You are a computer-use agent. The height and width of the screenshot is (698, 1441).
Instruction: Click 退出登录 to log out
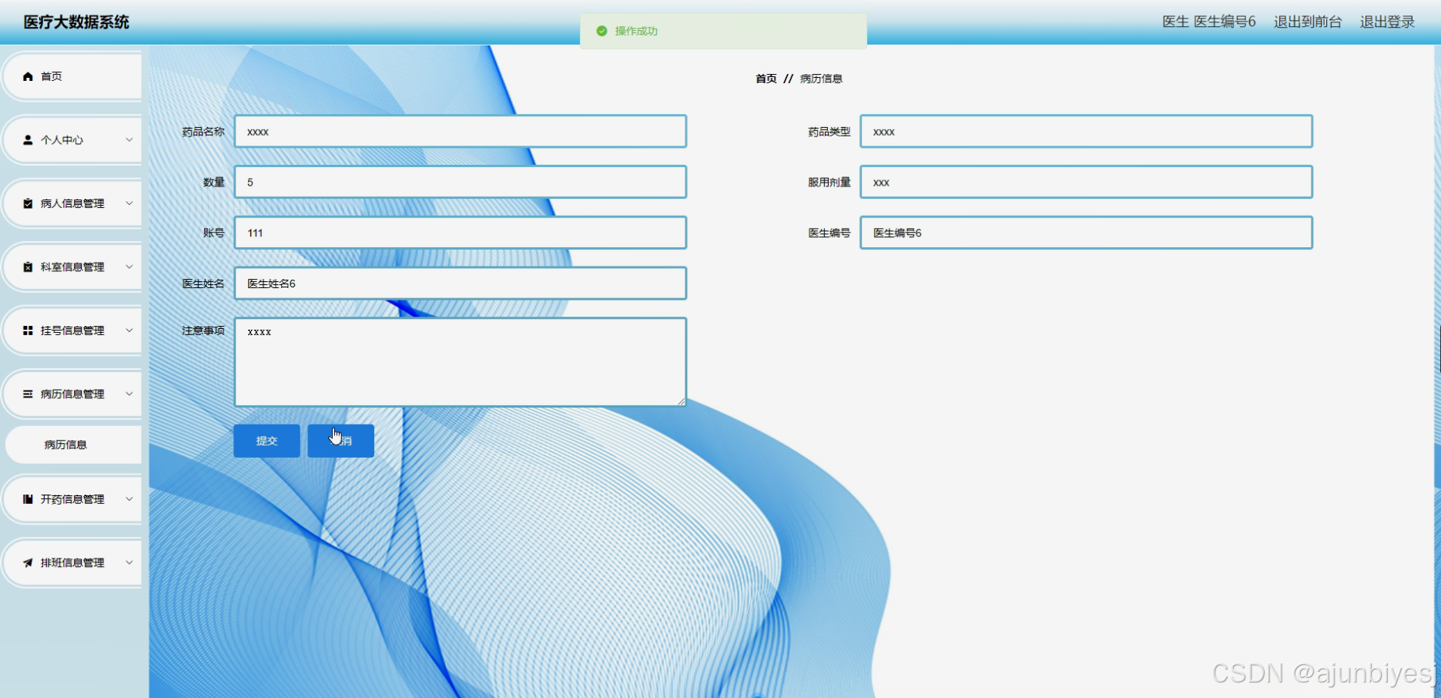click(x=1387, y=22)
